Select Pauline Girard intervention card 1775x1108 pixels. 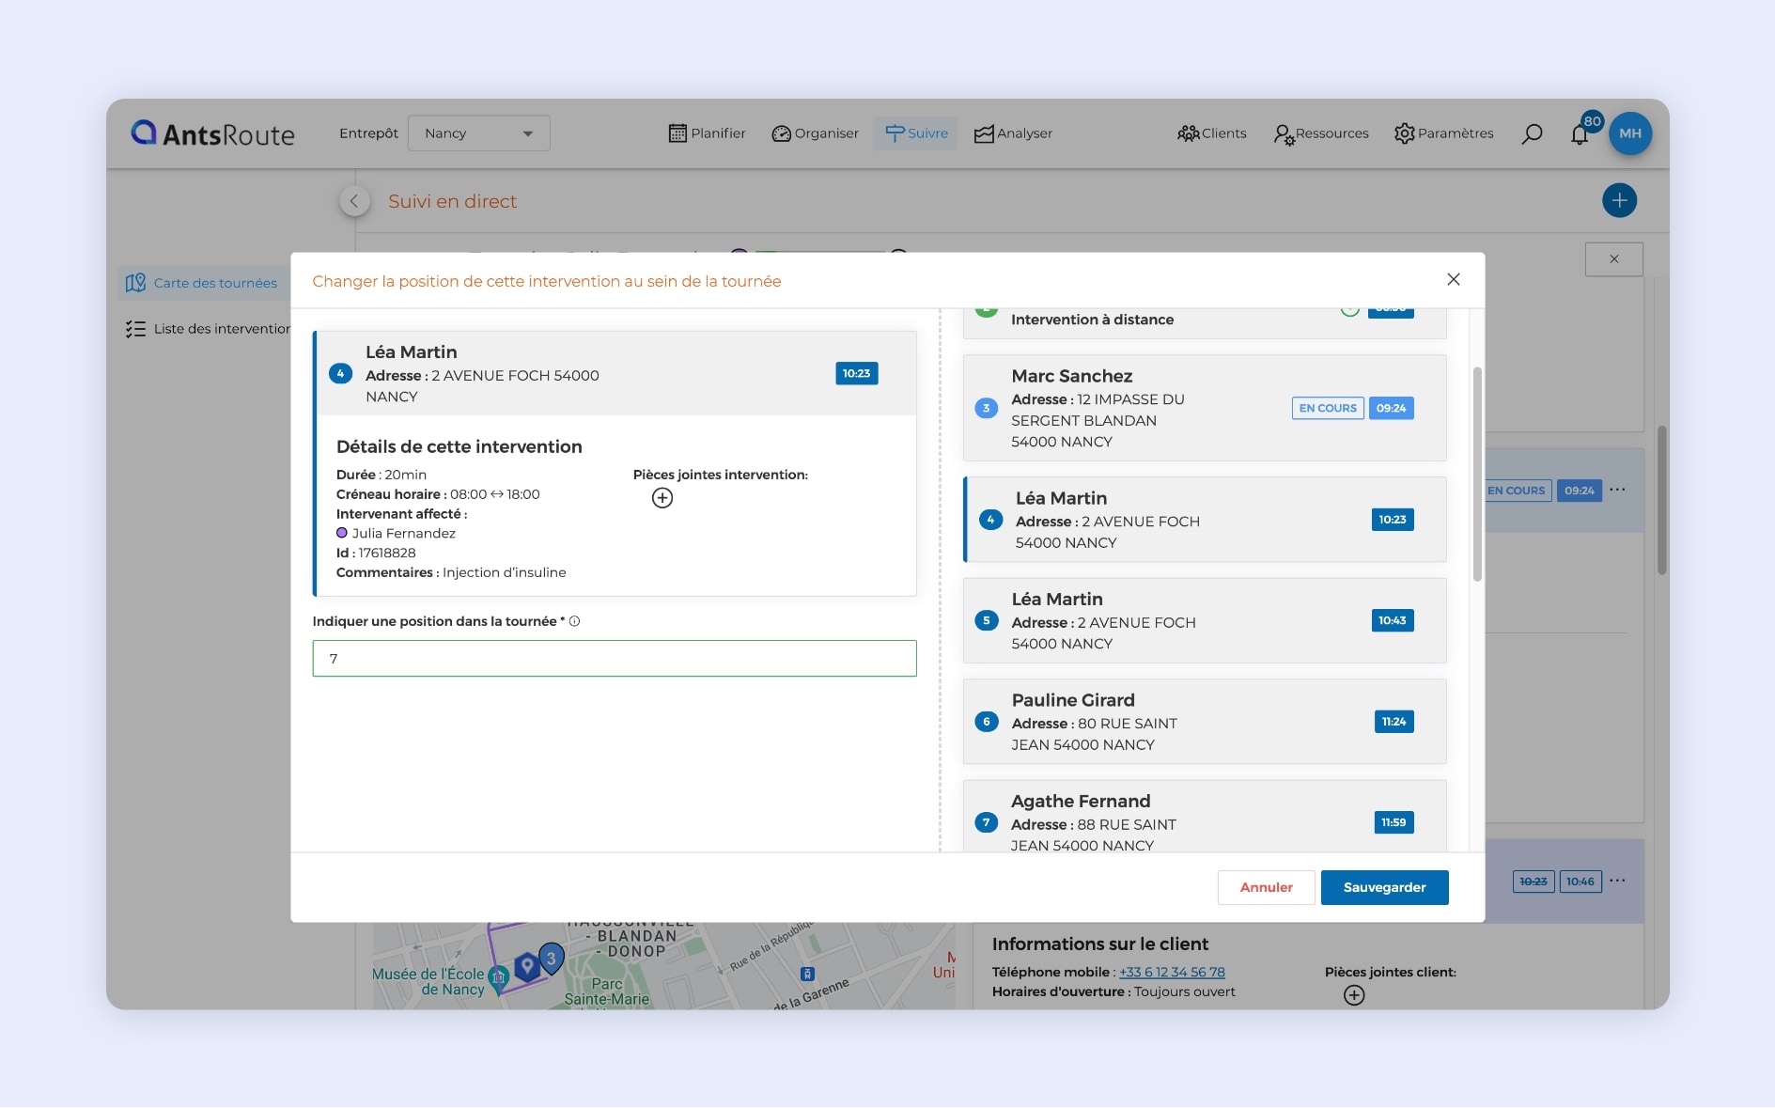1204,722
